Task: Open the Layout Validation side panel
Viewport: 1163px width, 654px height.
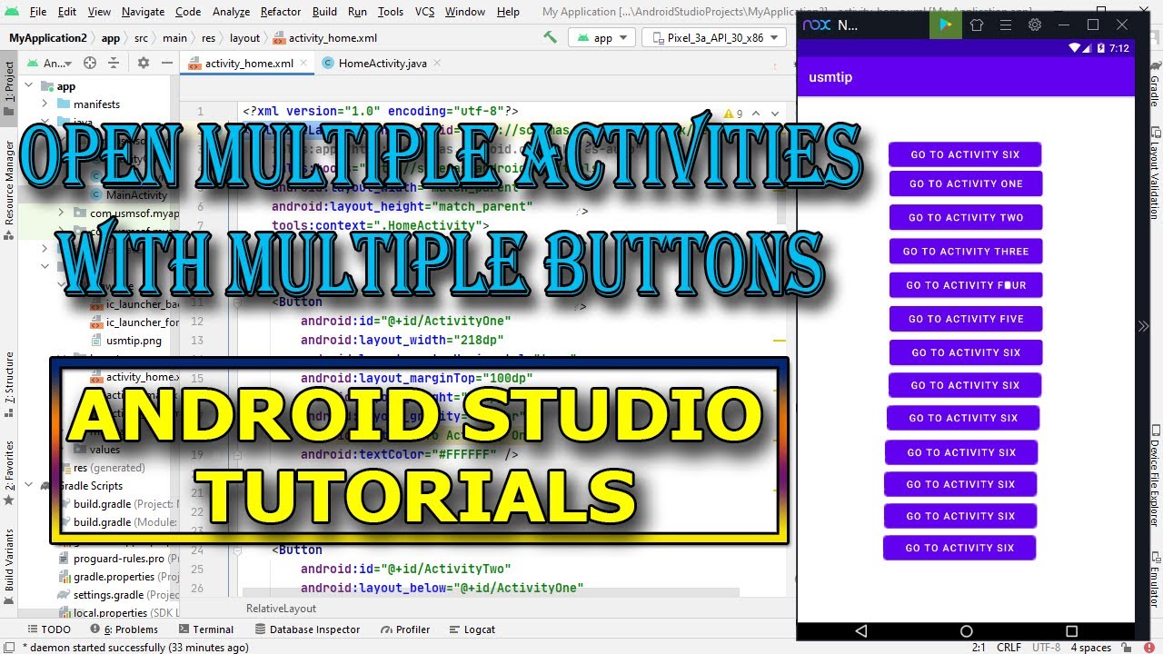Action: pos(1155,173)
